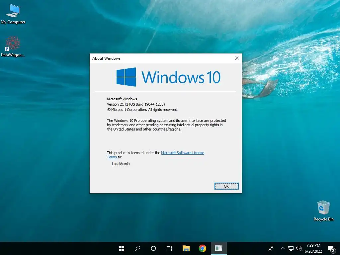This screenshot has height=255, width=340.
Task: Show hidden icons in the system tray
Action: (x=283, y=248)
